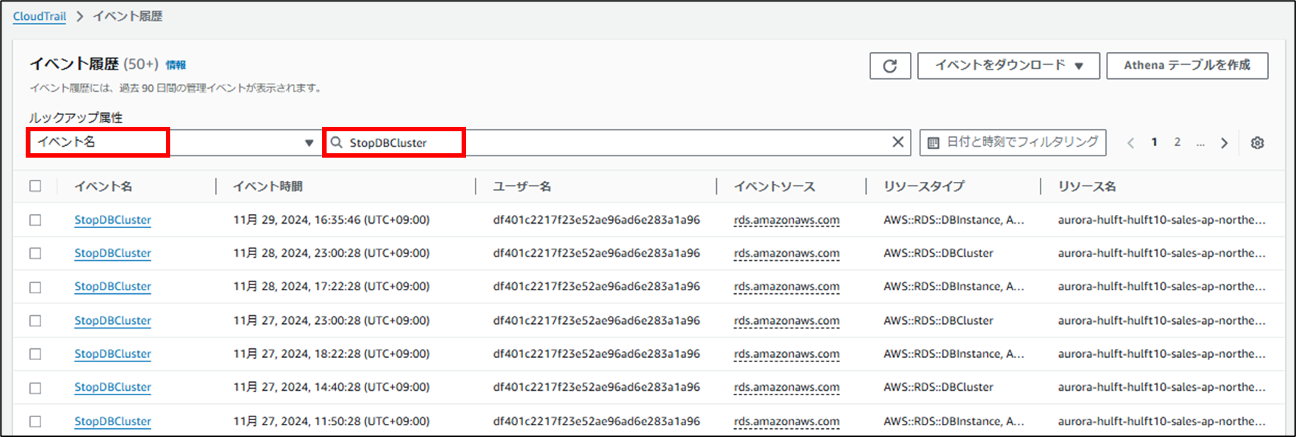The height and width of the screenshot is (437, 1296).
Task: Click the イベントソース column header
Action: click(x=775, y=186)
